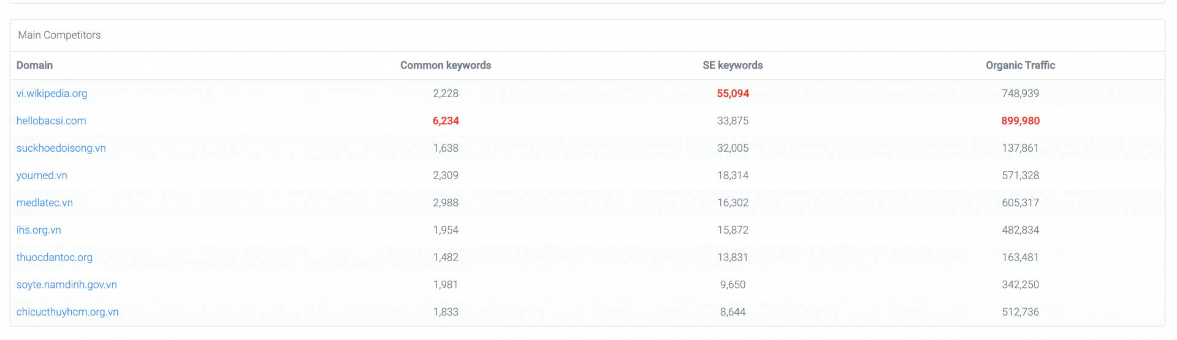Image resolution: width=1177 pixels, height=340 pixels.
Task: Select the medlatec.vn domain link
Action: click(x=44, y=203)
